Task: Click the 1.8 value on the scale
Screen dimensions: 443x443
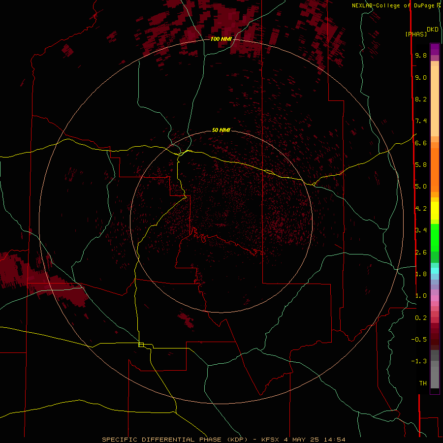Action: click(x=421, y=274)
